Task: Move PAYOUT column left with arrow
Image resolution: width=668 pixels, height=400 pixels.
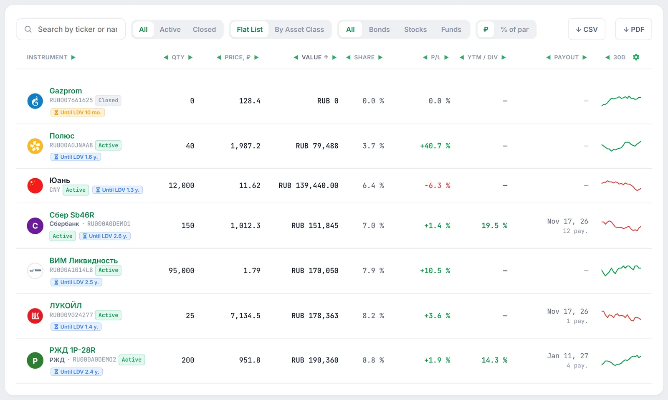Action: (549, 57)
